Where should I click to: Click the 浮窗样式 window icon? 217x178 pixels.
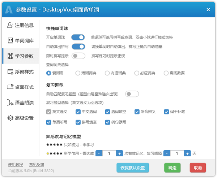click(x=10, y=72)
